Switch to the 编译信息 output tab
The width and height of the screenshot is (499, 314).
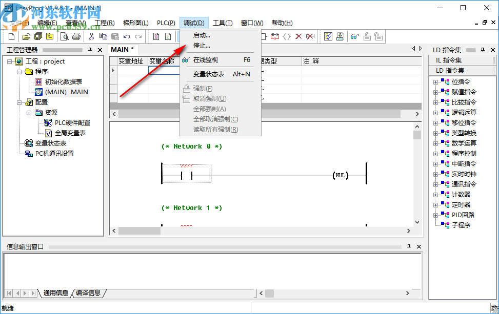88,292
